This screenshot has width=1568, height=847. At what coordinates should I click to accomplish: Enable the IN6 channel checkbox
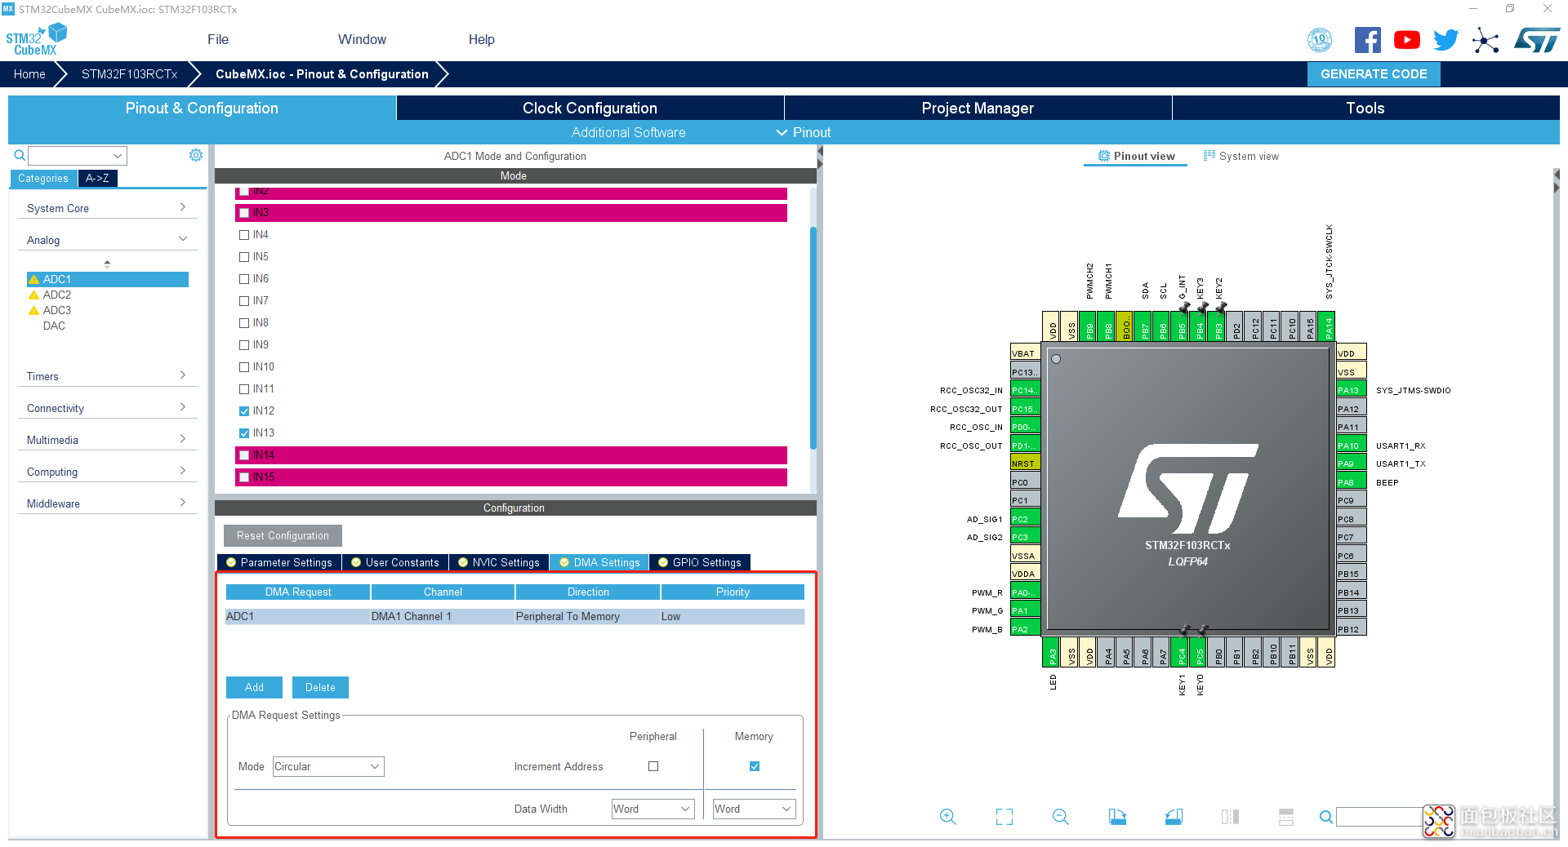pos(244,279)
